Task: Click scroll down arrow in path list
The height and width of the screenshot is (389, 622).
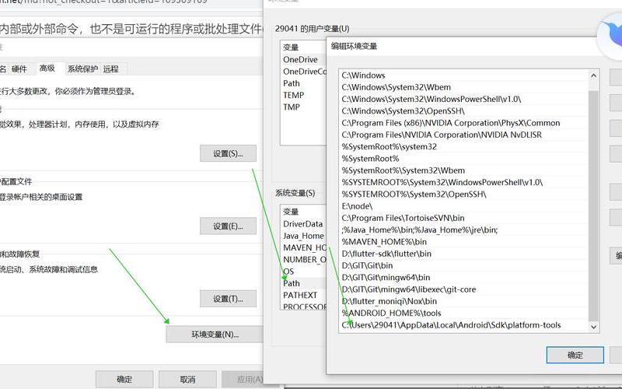Action: (x=593, y=327)
